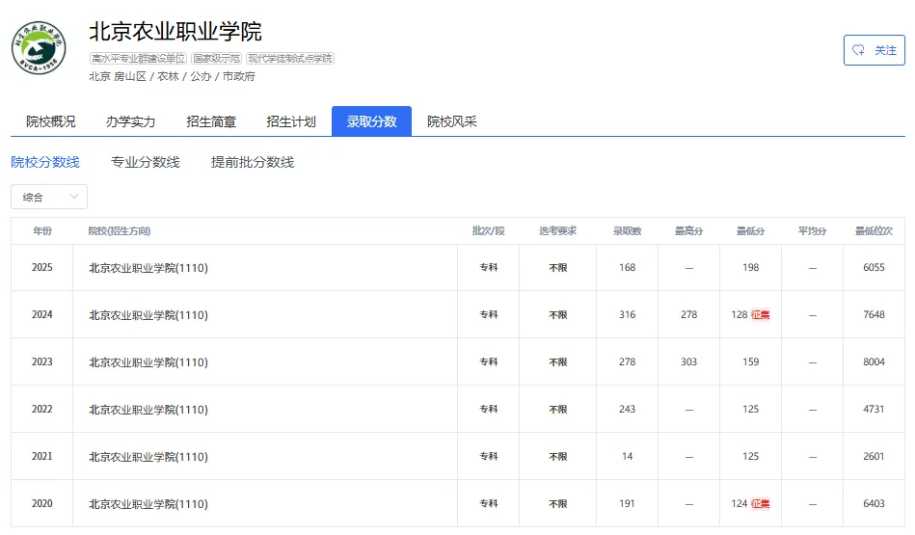Click the 年份 column header
This screenshot has height=535, width=915.
pyautogui.click(x=42, y=231)
